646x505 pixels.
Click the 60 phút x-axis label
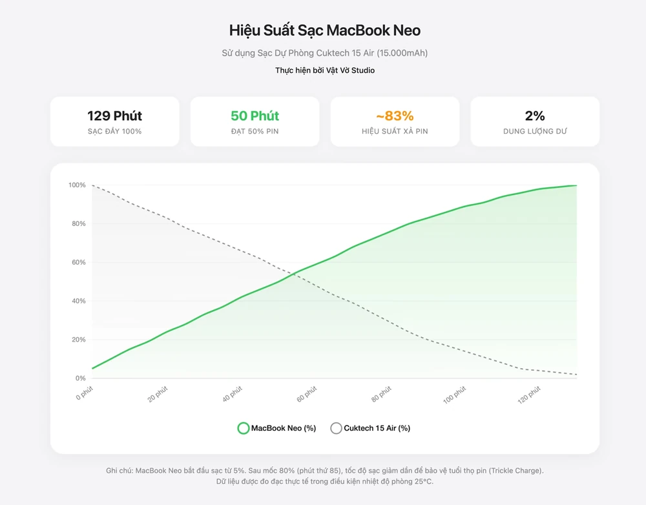(x=307, y=394)
